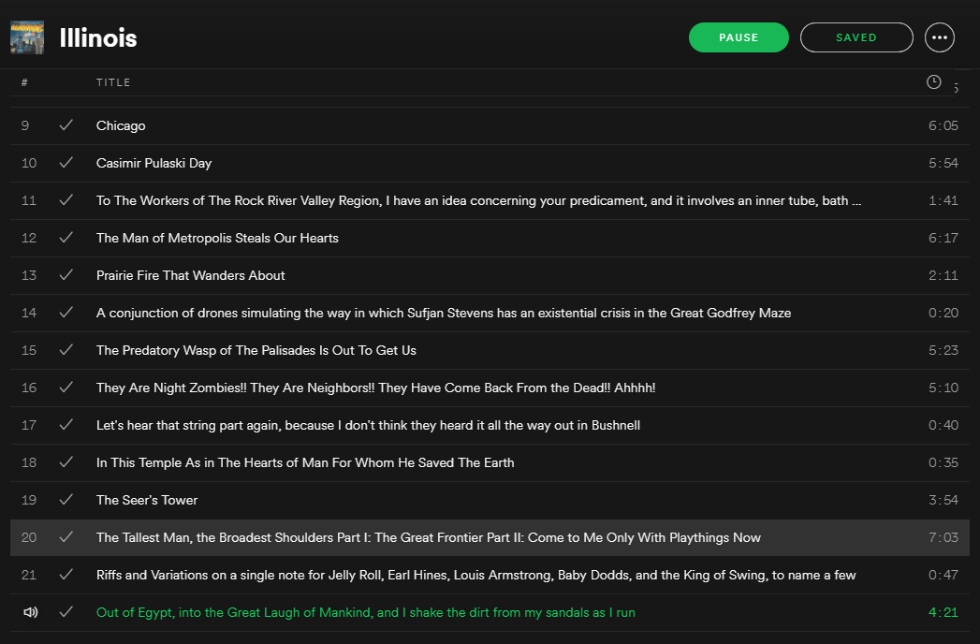The image size is (980, 644).
Task: Click saved checkmark for track 15 Predatory Wasp
Action: 66,350
